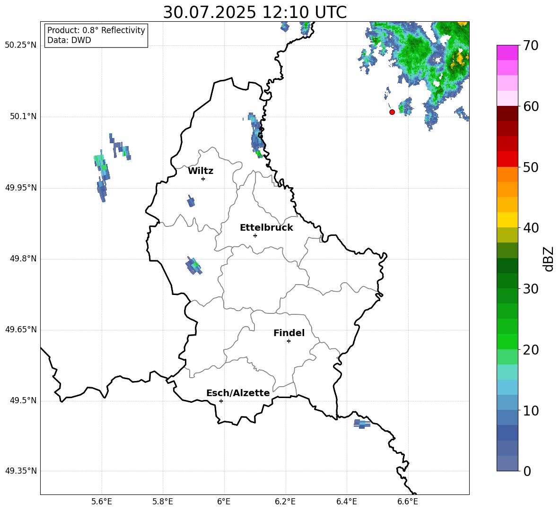Click the 6.6°E longitude label

[408, 502]
